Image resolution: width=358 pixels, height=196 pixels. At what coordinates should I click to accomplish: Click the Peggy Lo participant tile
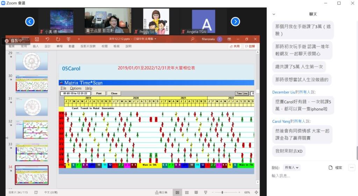click(x=156, y=21)
